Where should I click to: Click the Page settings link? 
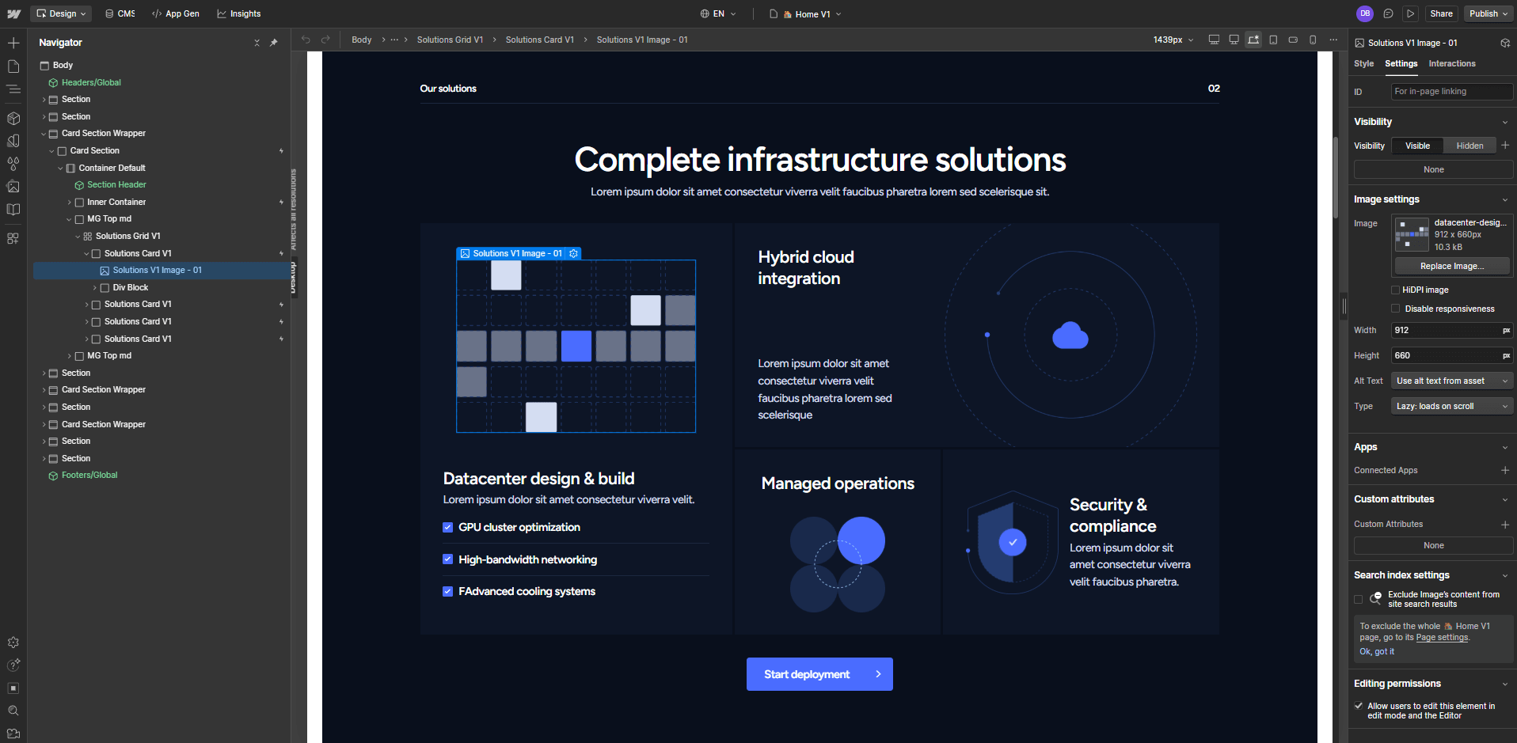coord(1441,637)
